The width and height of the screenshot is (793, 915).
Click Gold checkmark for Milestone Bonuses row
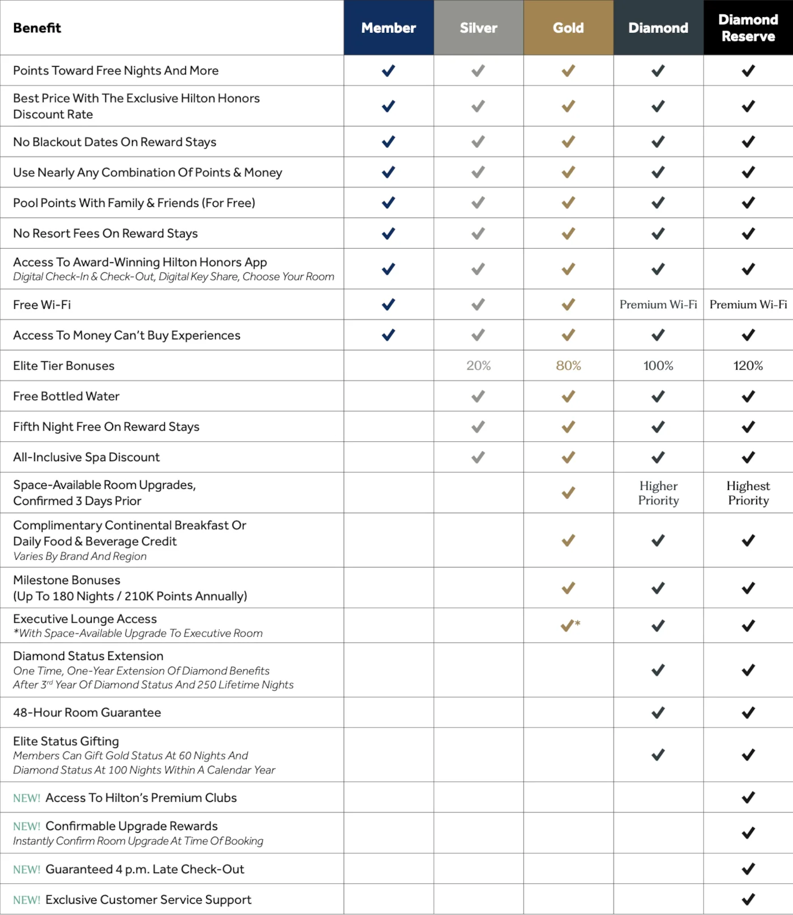pos(568,588)
